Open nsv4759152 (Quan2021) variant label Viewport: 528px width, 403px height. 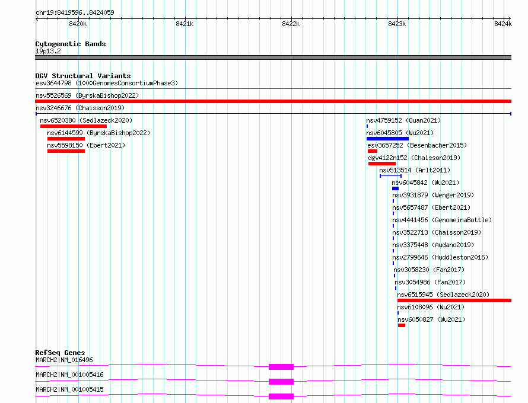[403, 120]
